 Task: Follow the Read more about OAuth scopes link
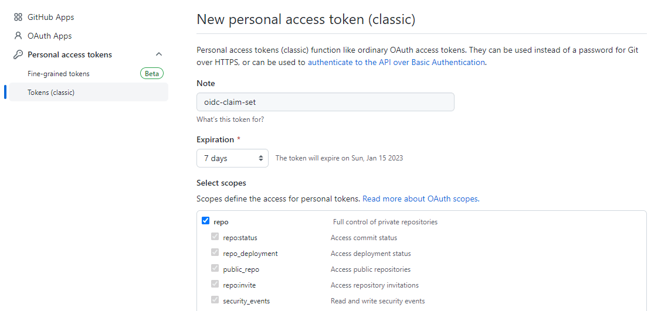tap(421, 199)
